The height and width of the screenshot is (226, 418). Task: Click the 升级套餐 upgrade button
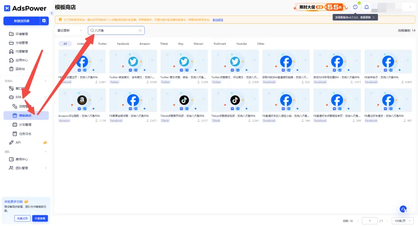pos(40,218)
